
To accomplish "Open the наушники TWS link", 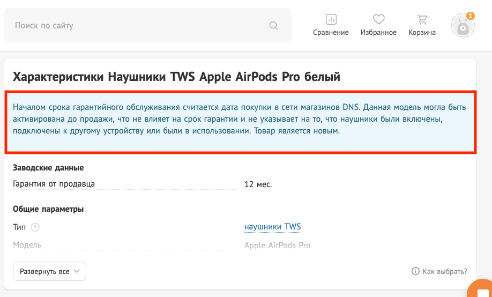I will point(273,227).
